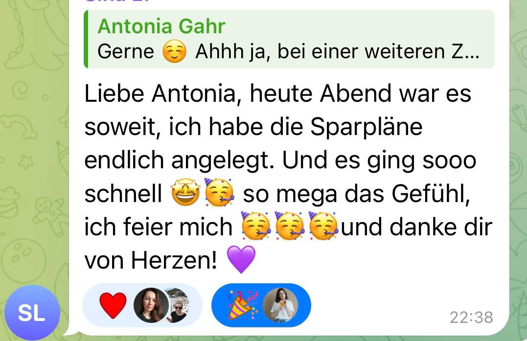This screenshot has height=341, width=527.
Task: Click first party face emoji after feier mich
Action: [x=256, y=226]
